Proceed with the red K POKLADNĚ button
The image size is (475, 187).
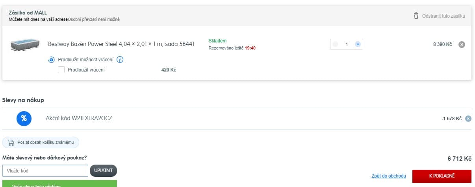click(442, 176)
